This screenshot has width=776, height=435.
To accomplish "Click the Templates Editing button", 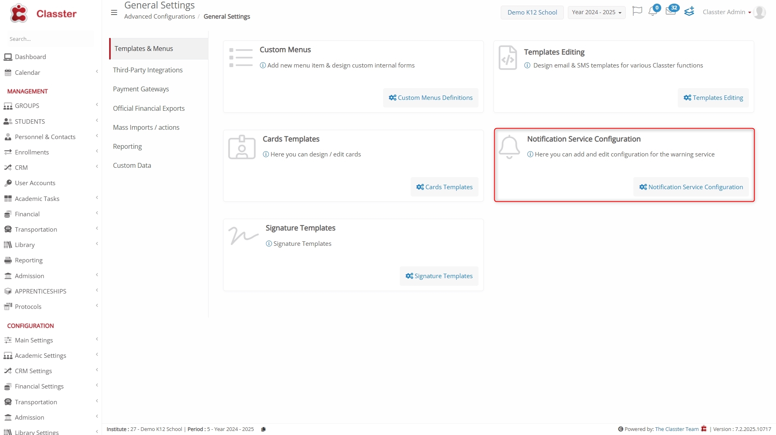I will [x=713, y=98].
